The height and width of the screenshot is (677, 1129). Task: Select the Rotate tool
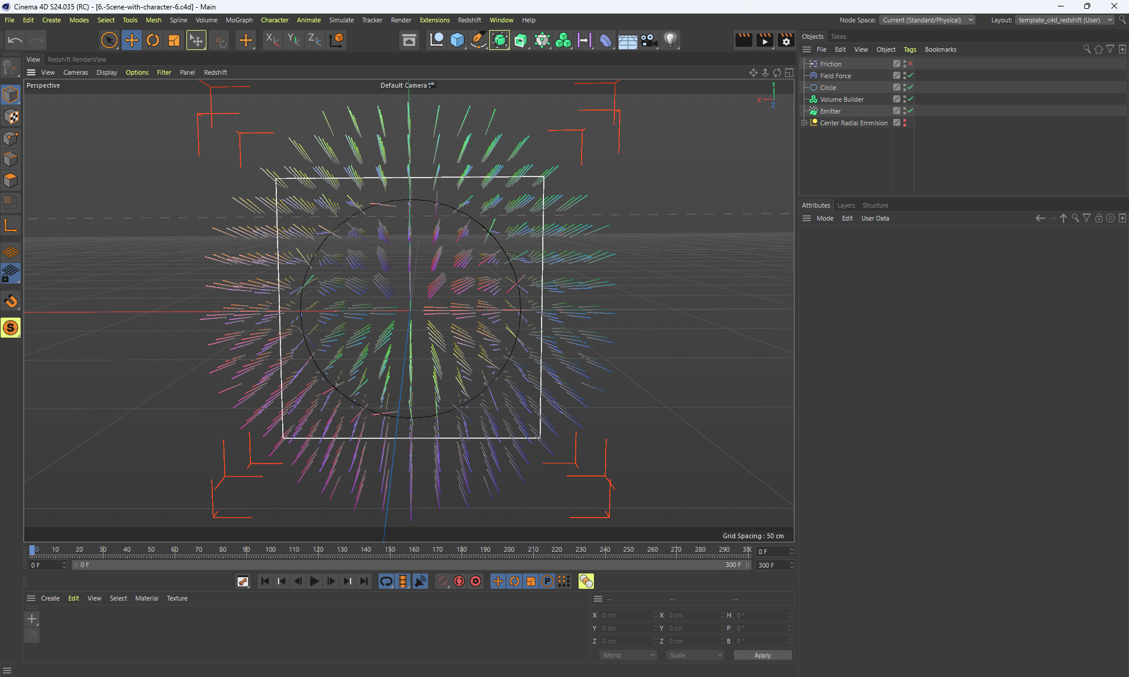click(153, 40)
